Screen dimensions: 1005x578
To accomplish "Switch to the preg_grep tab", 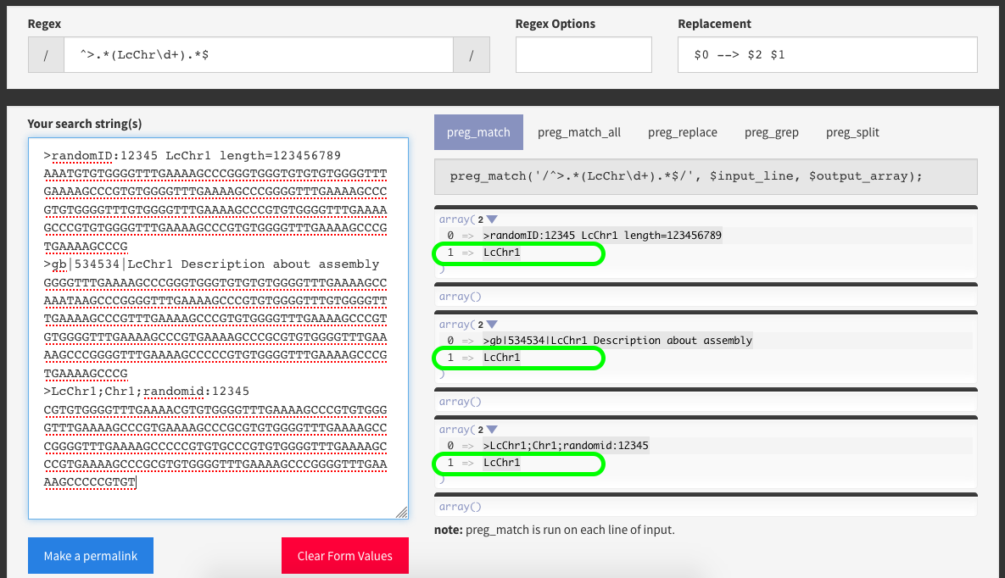I will click(x=771, y=132).
